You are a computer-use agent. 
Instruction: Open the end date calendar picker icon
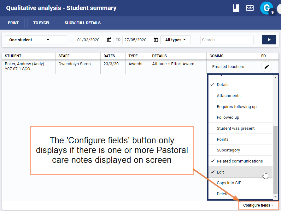156,40
